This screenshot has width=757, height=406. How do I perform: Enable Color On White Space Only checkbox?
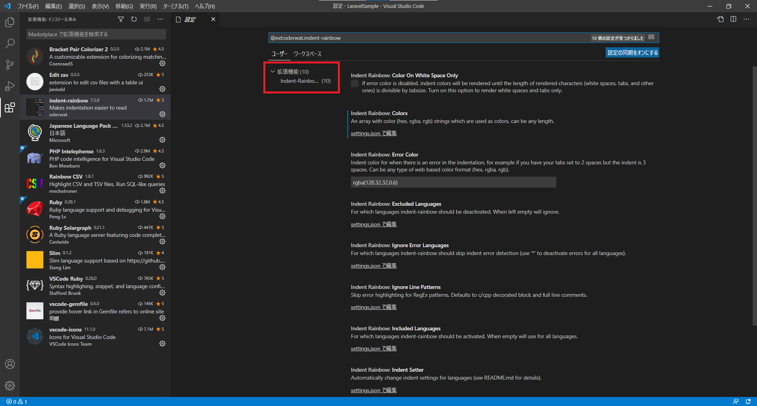(x=355, y=84)
